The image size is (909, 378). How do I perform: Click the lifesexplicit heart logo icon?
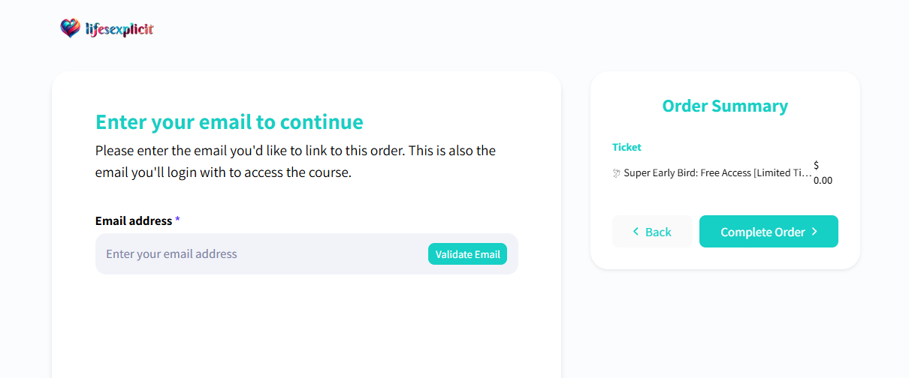pos(70,28)
